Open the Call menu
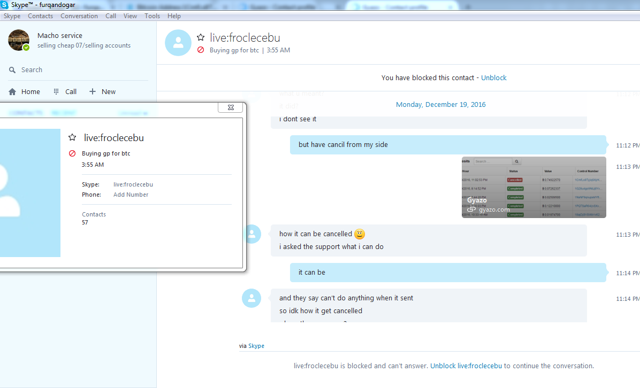Screen dimensions: 640x388 click(x=111, y=16)
